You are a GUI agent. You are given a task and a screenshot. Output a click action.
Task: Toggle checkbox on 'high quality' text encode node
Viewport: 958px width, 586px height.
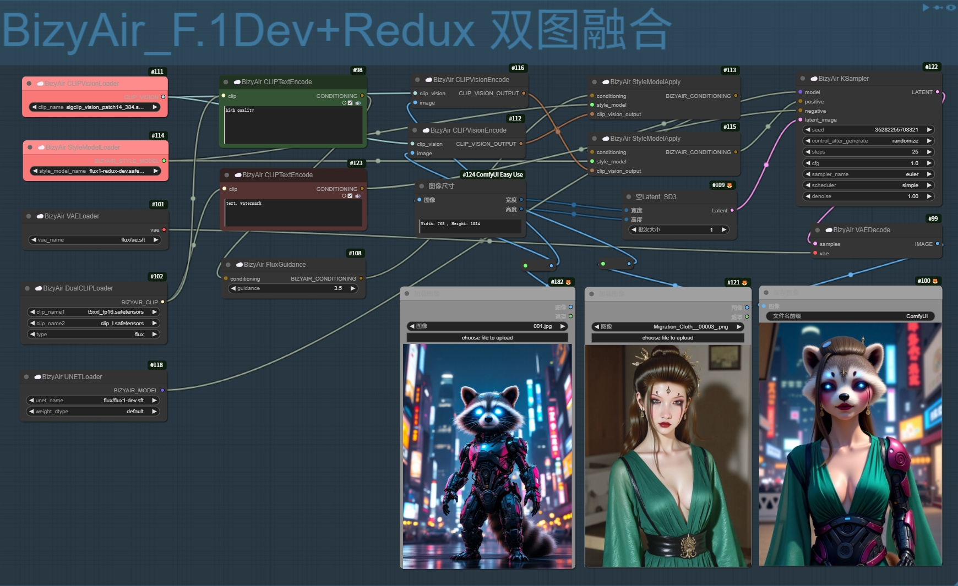350,103
